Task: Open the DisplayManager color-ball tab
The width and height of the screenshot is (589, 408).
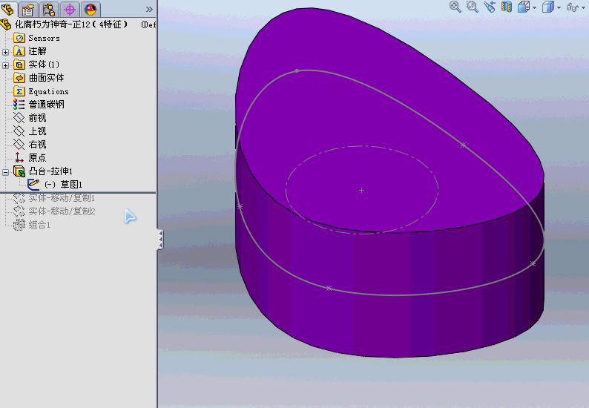Action: tap(91, 10)
